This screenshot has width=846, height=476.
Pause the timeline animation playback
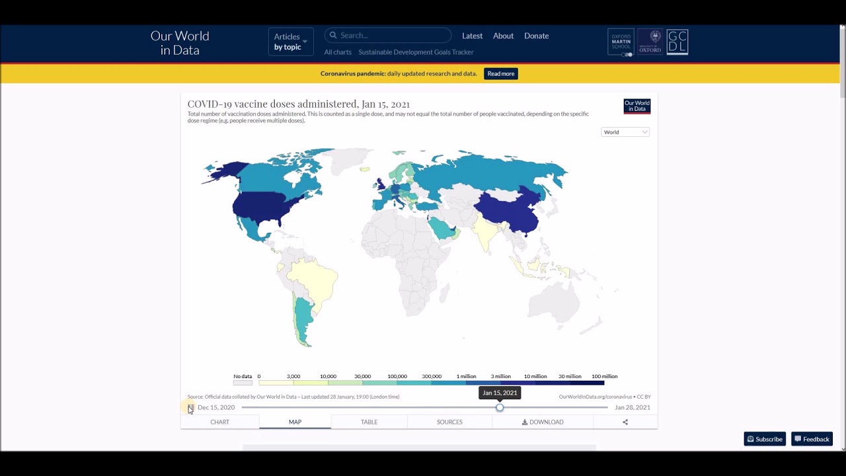click(x=190, y=407)
